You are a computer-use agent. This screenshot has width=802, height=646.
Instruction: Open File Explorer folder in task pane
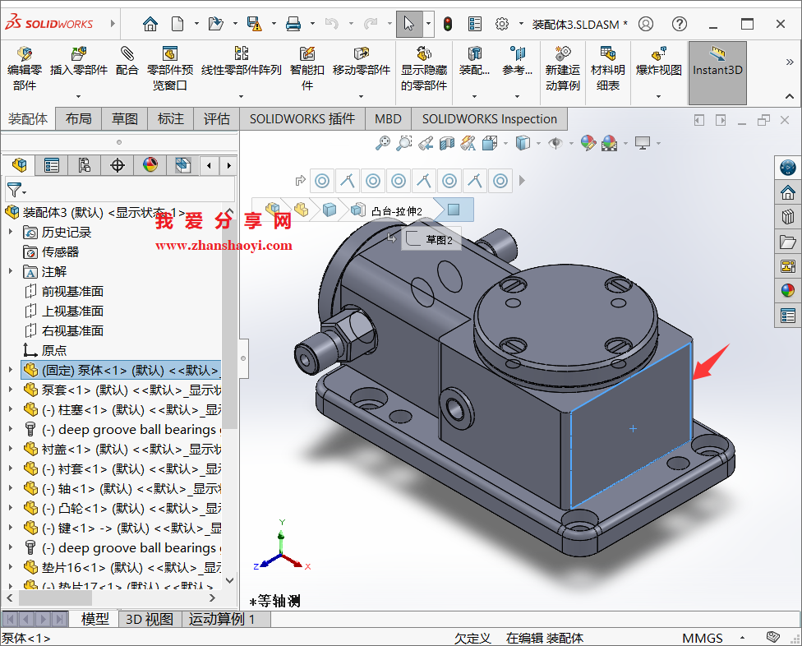(788, 242)
